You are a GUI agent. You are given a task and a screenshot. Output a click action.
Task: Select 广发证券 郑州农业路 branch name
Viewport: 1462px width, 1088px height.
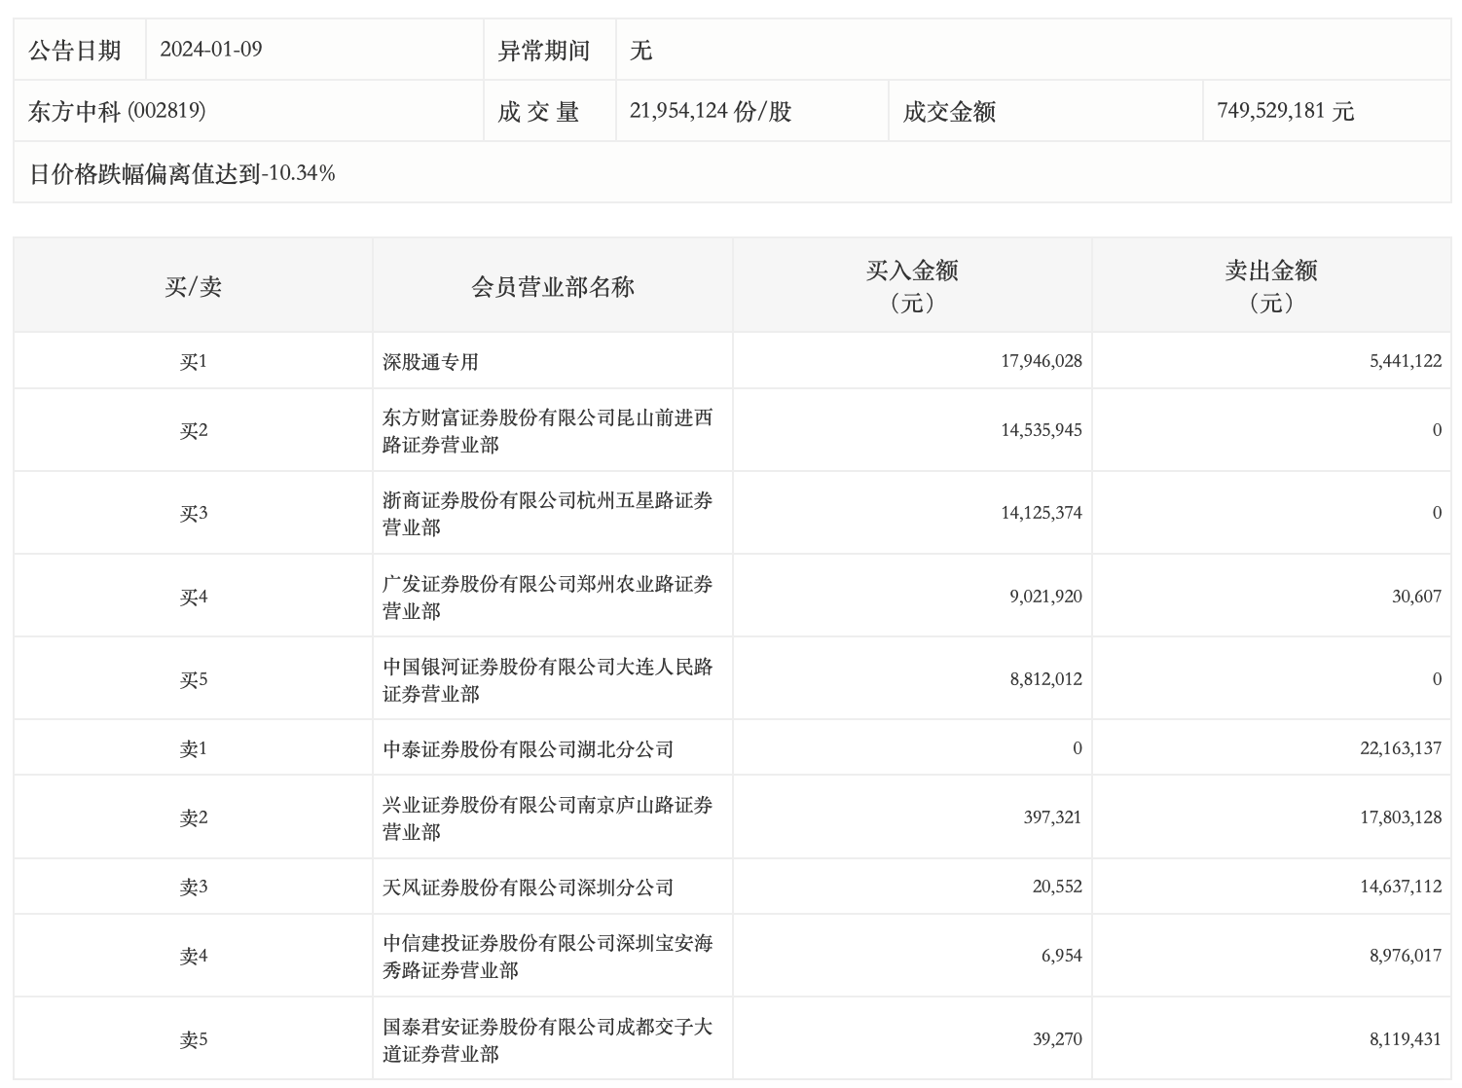point(547,598)
